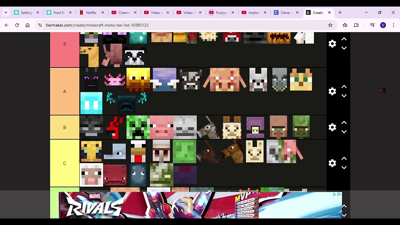Bookmark this page with star icon
400x225 pixels.
330,25
